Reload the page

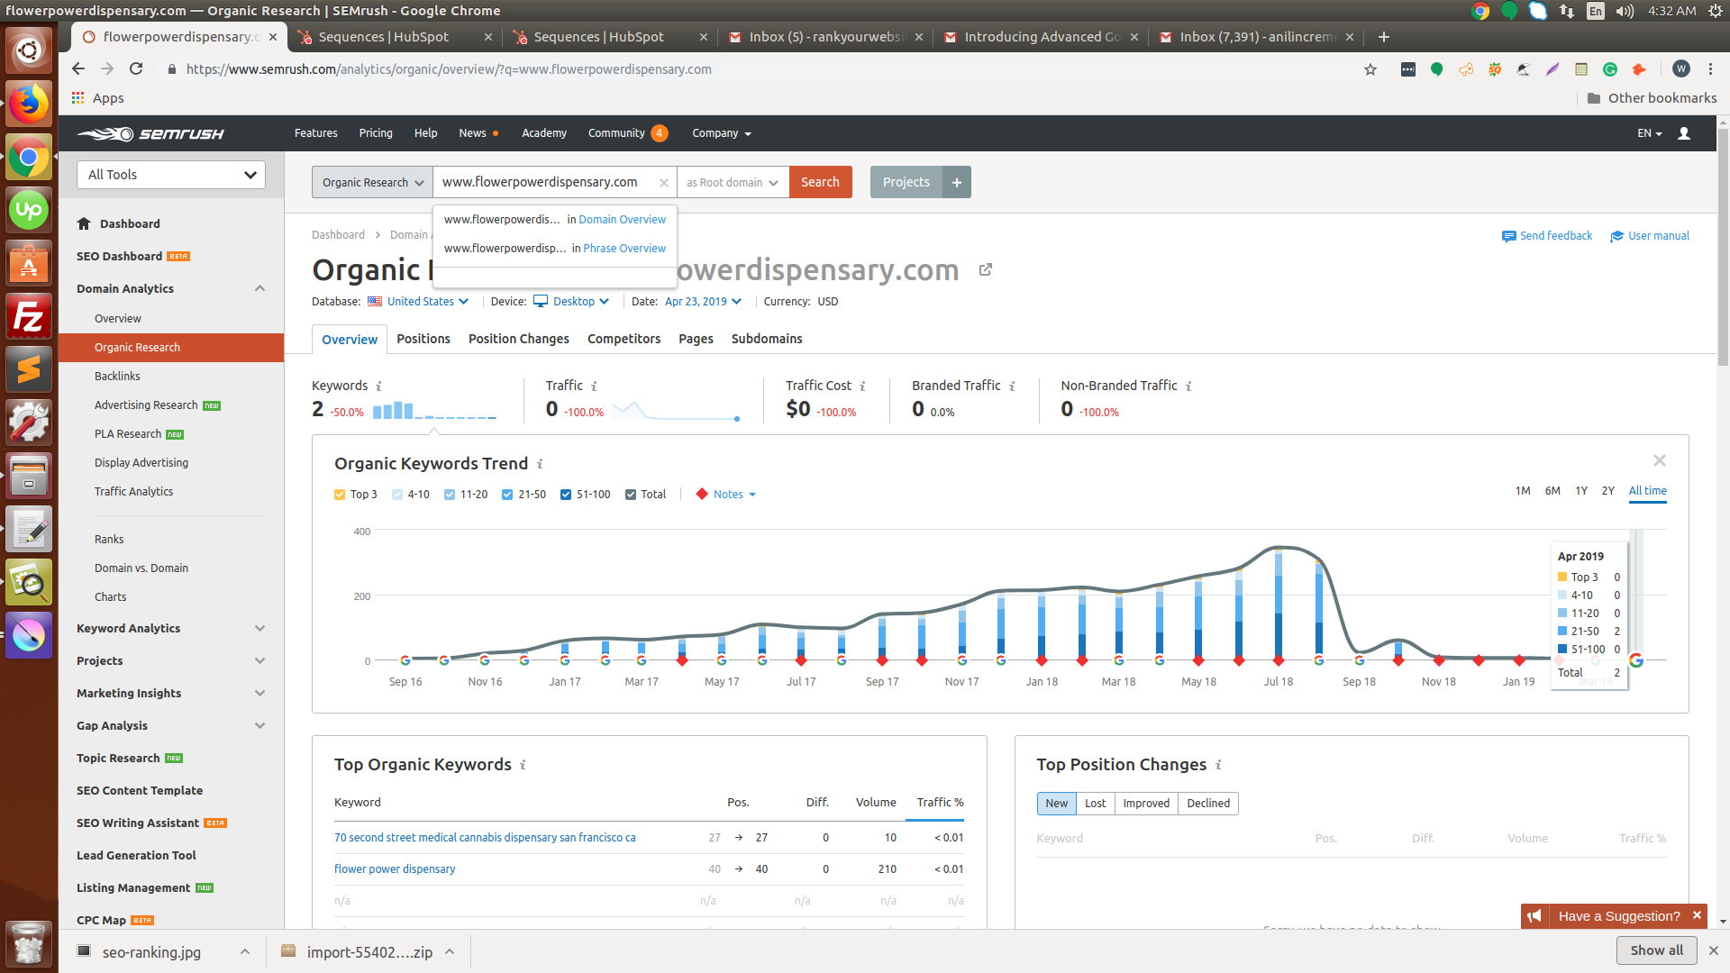136,69
